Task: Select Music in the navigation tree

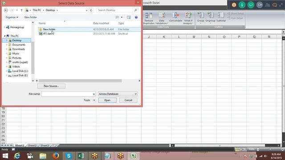Action: pos(16,53)
